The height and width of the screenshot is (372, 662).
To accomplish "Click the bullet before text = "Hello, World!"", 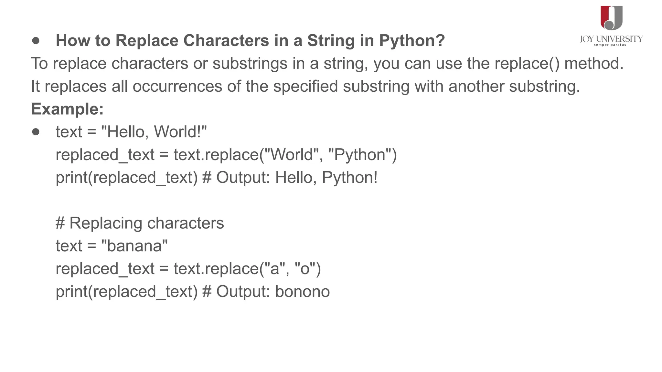I will pos(36,132).
